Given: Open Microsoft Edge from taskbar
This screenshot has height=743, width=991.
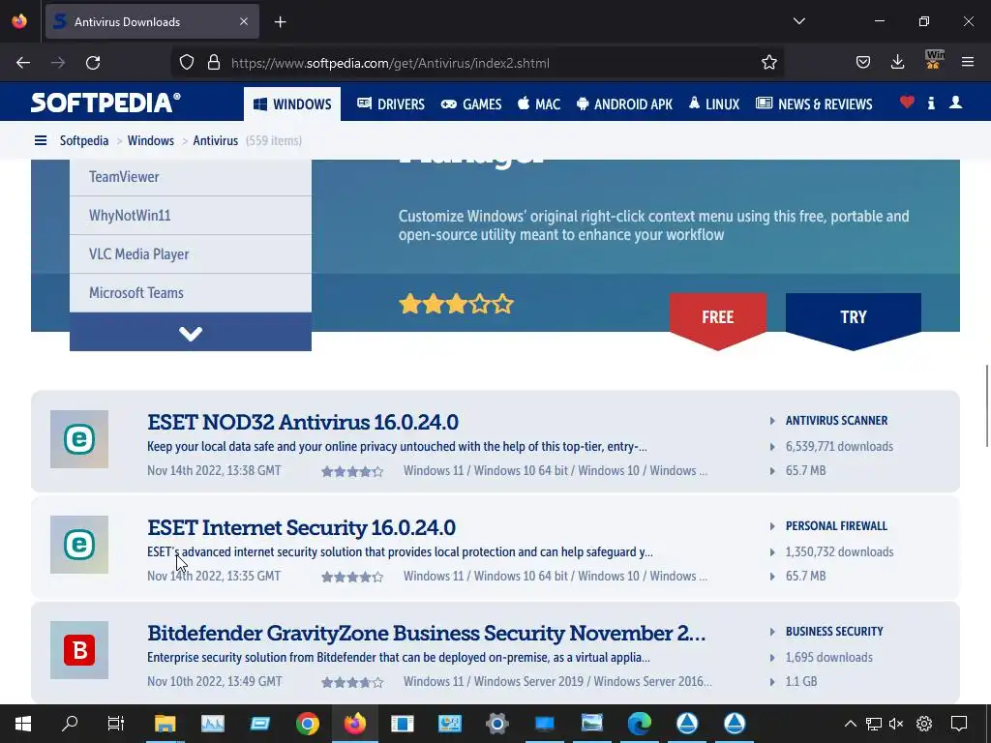Looking at the screenshot, I should coord(639,724).
